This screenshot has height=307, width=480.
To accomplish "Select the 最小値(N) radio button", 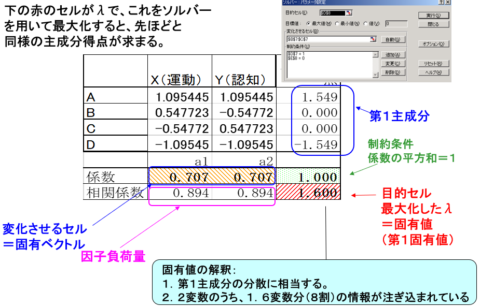I will [x=337, y=23].
